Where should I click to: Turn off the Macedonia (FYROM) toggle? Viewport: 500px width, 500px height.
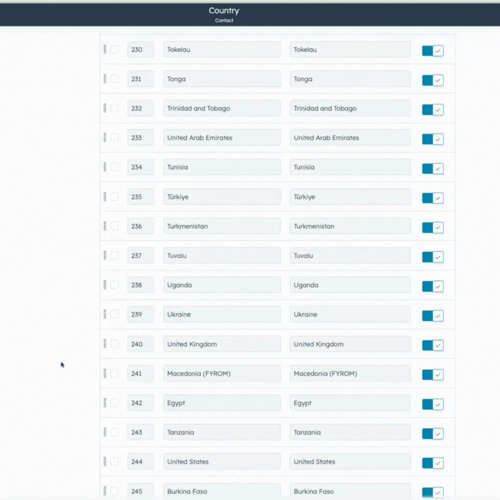[433, 374]
